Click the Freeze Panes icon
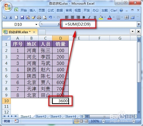 tap(132, 17)
